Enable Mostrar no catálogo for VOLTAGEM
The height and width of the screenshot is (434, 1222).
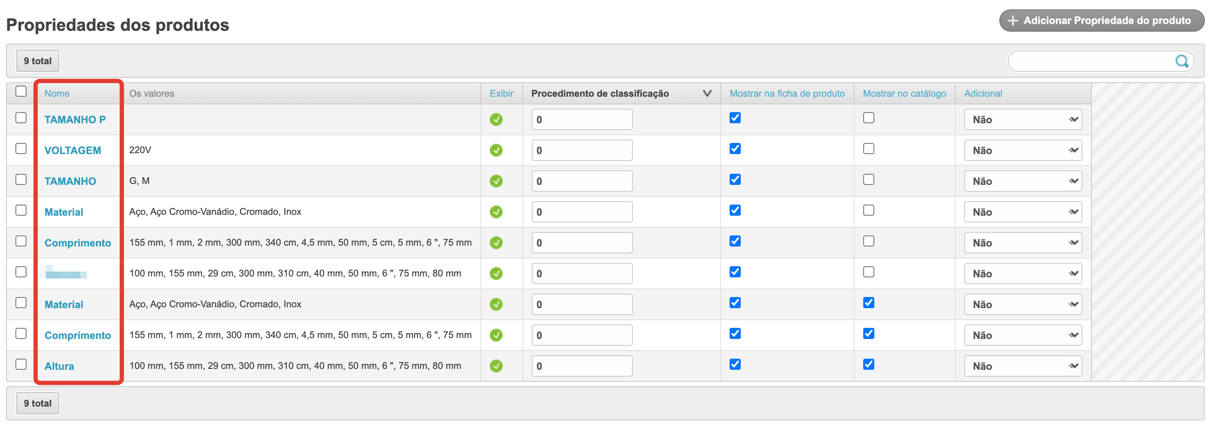pyautogui.click(x=869, y=149)
